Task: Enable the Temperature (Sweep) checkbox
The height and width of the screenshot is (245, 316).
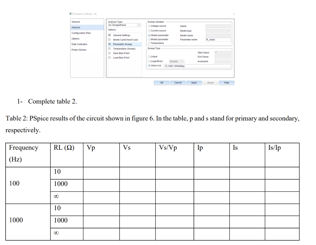Action: point(110,48)
